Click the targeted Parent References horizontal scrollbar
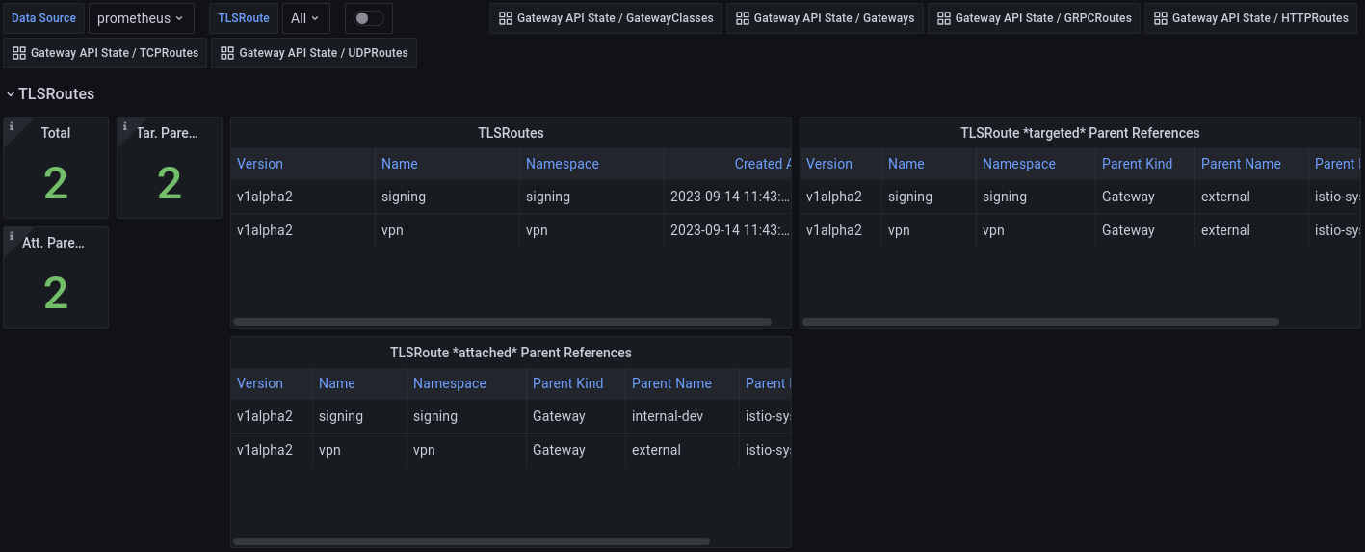 pyautogui.click(x=1040, y=322)
